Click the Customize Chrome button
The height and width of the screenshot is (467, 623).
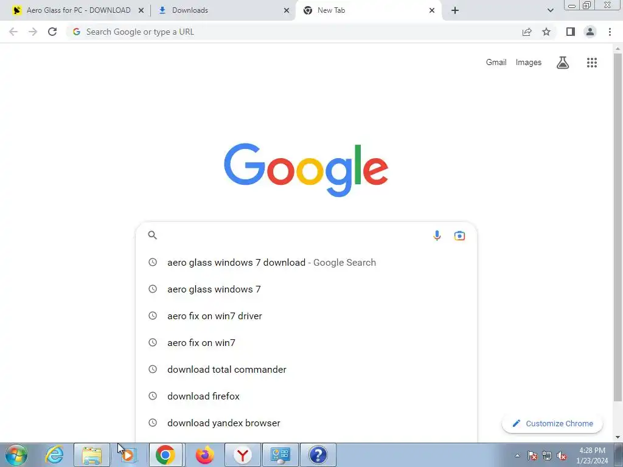[552, 423]
